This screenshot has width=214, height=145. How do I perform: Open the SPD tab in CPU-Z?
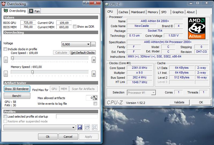[x=164, y=12]
